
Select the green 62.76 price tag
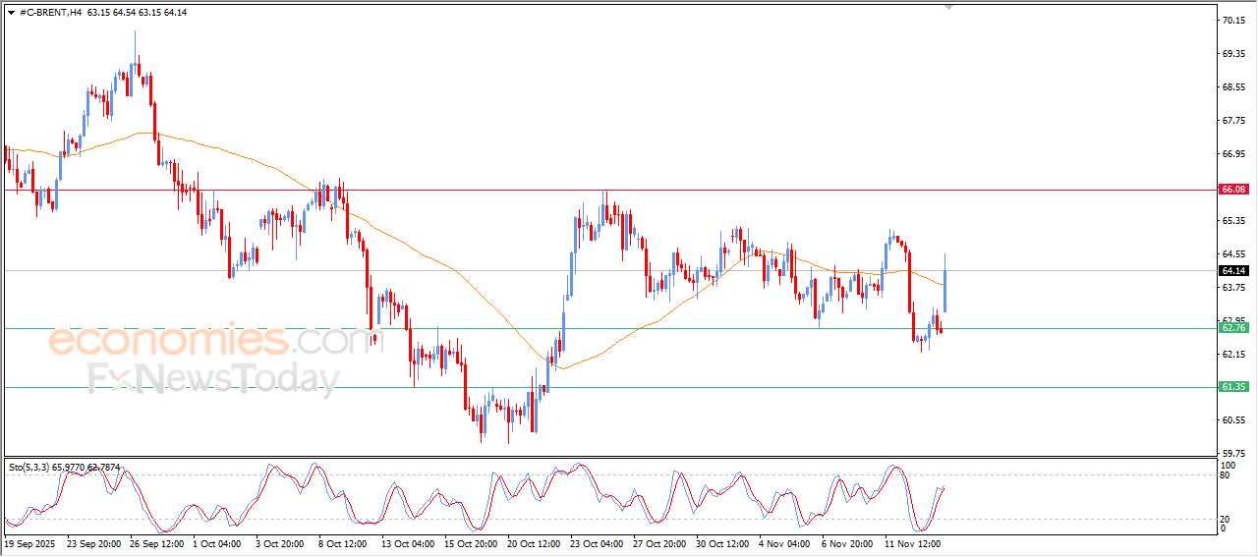coord(1233,328)
